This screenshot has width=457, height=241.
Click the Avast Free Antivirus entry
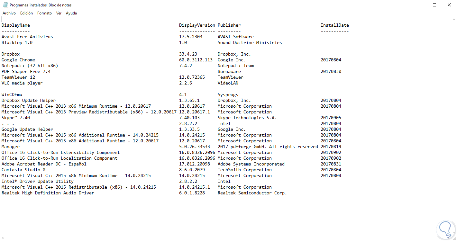27,37
